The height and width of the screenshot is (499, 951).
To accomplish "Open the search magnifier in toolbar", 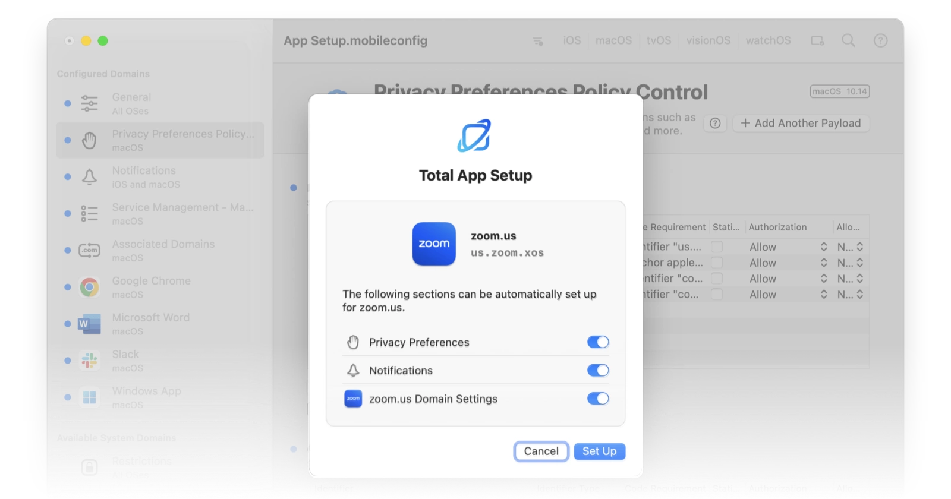I will coord(848,40).
